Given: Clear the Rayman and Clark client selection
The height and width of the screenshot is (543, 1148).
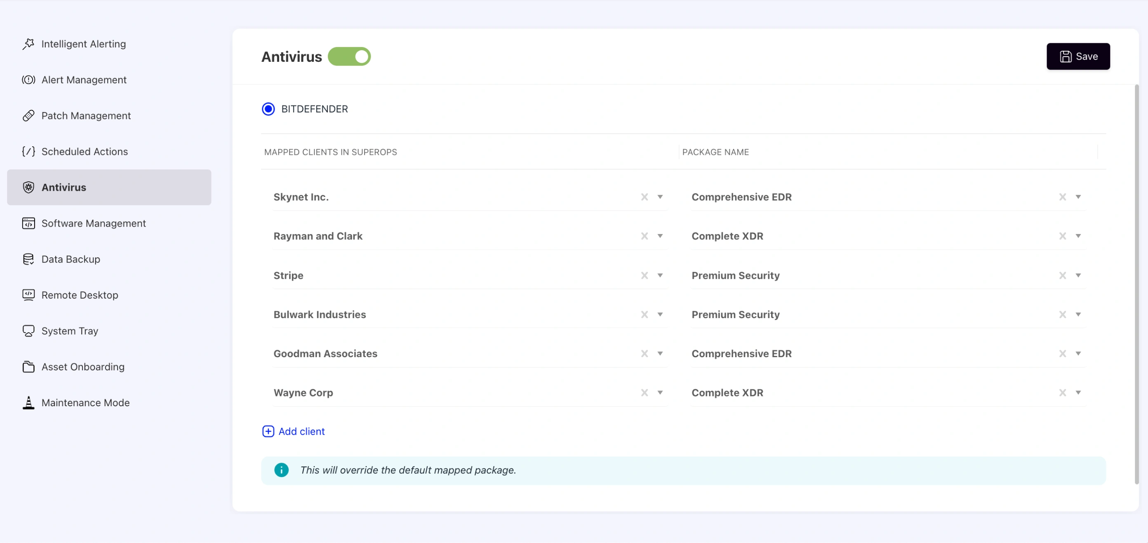Looking at the screenshot, I should pyautogui.click(x=645, y=236).
